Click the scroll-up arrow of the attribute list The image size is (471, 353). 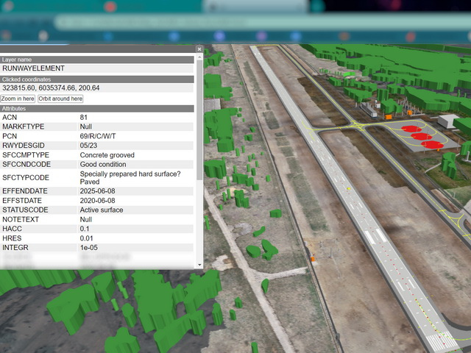tap(199, 58)
